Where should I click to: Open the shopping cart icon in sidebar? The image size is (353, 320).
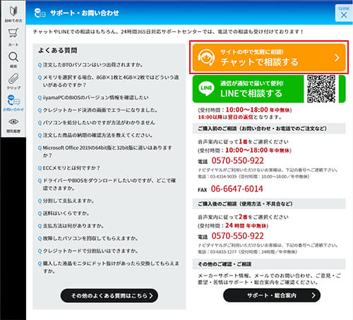click(x=13, y=37)
